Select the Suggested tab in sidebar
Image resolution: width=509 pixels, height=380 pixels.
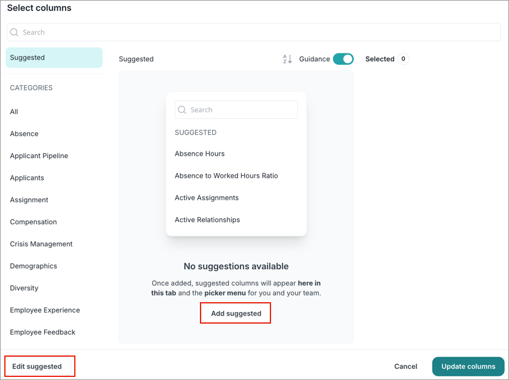pyautogui.click(x=54, y=58)
